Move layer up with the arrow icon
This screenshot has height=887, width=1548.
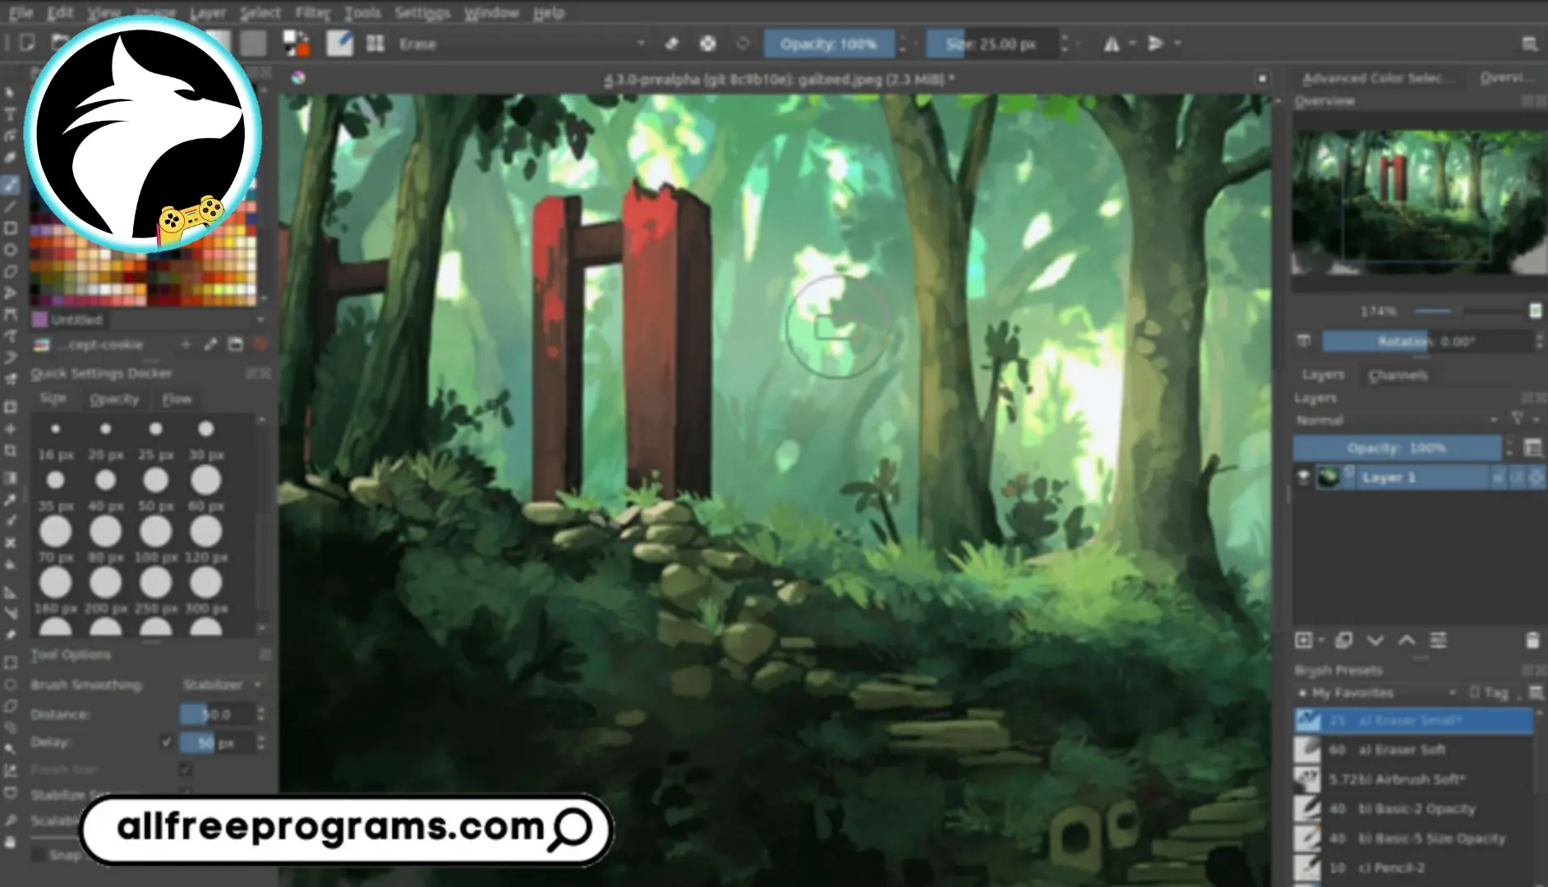click(1407, 641)
